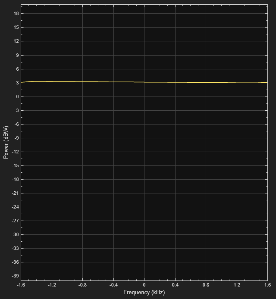Image resolution: width=276 pixels, height=299 pixels.
Task: Click the x-axis tick label 1.2
Action: click(237, 285)
